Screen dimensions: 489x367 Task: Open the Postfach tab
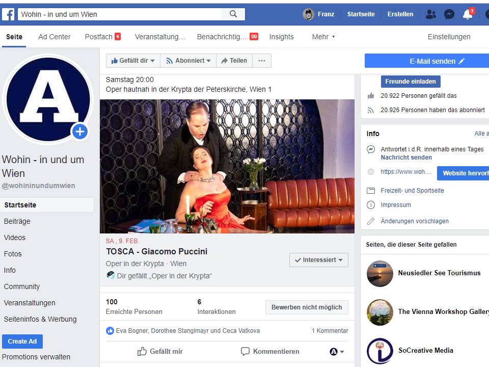click(102, 37)
